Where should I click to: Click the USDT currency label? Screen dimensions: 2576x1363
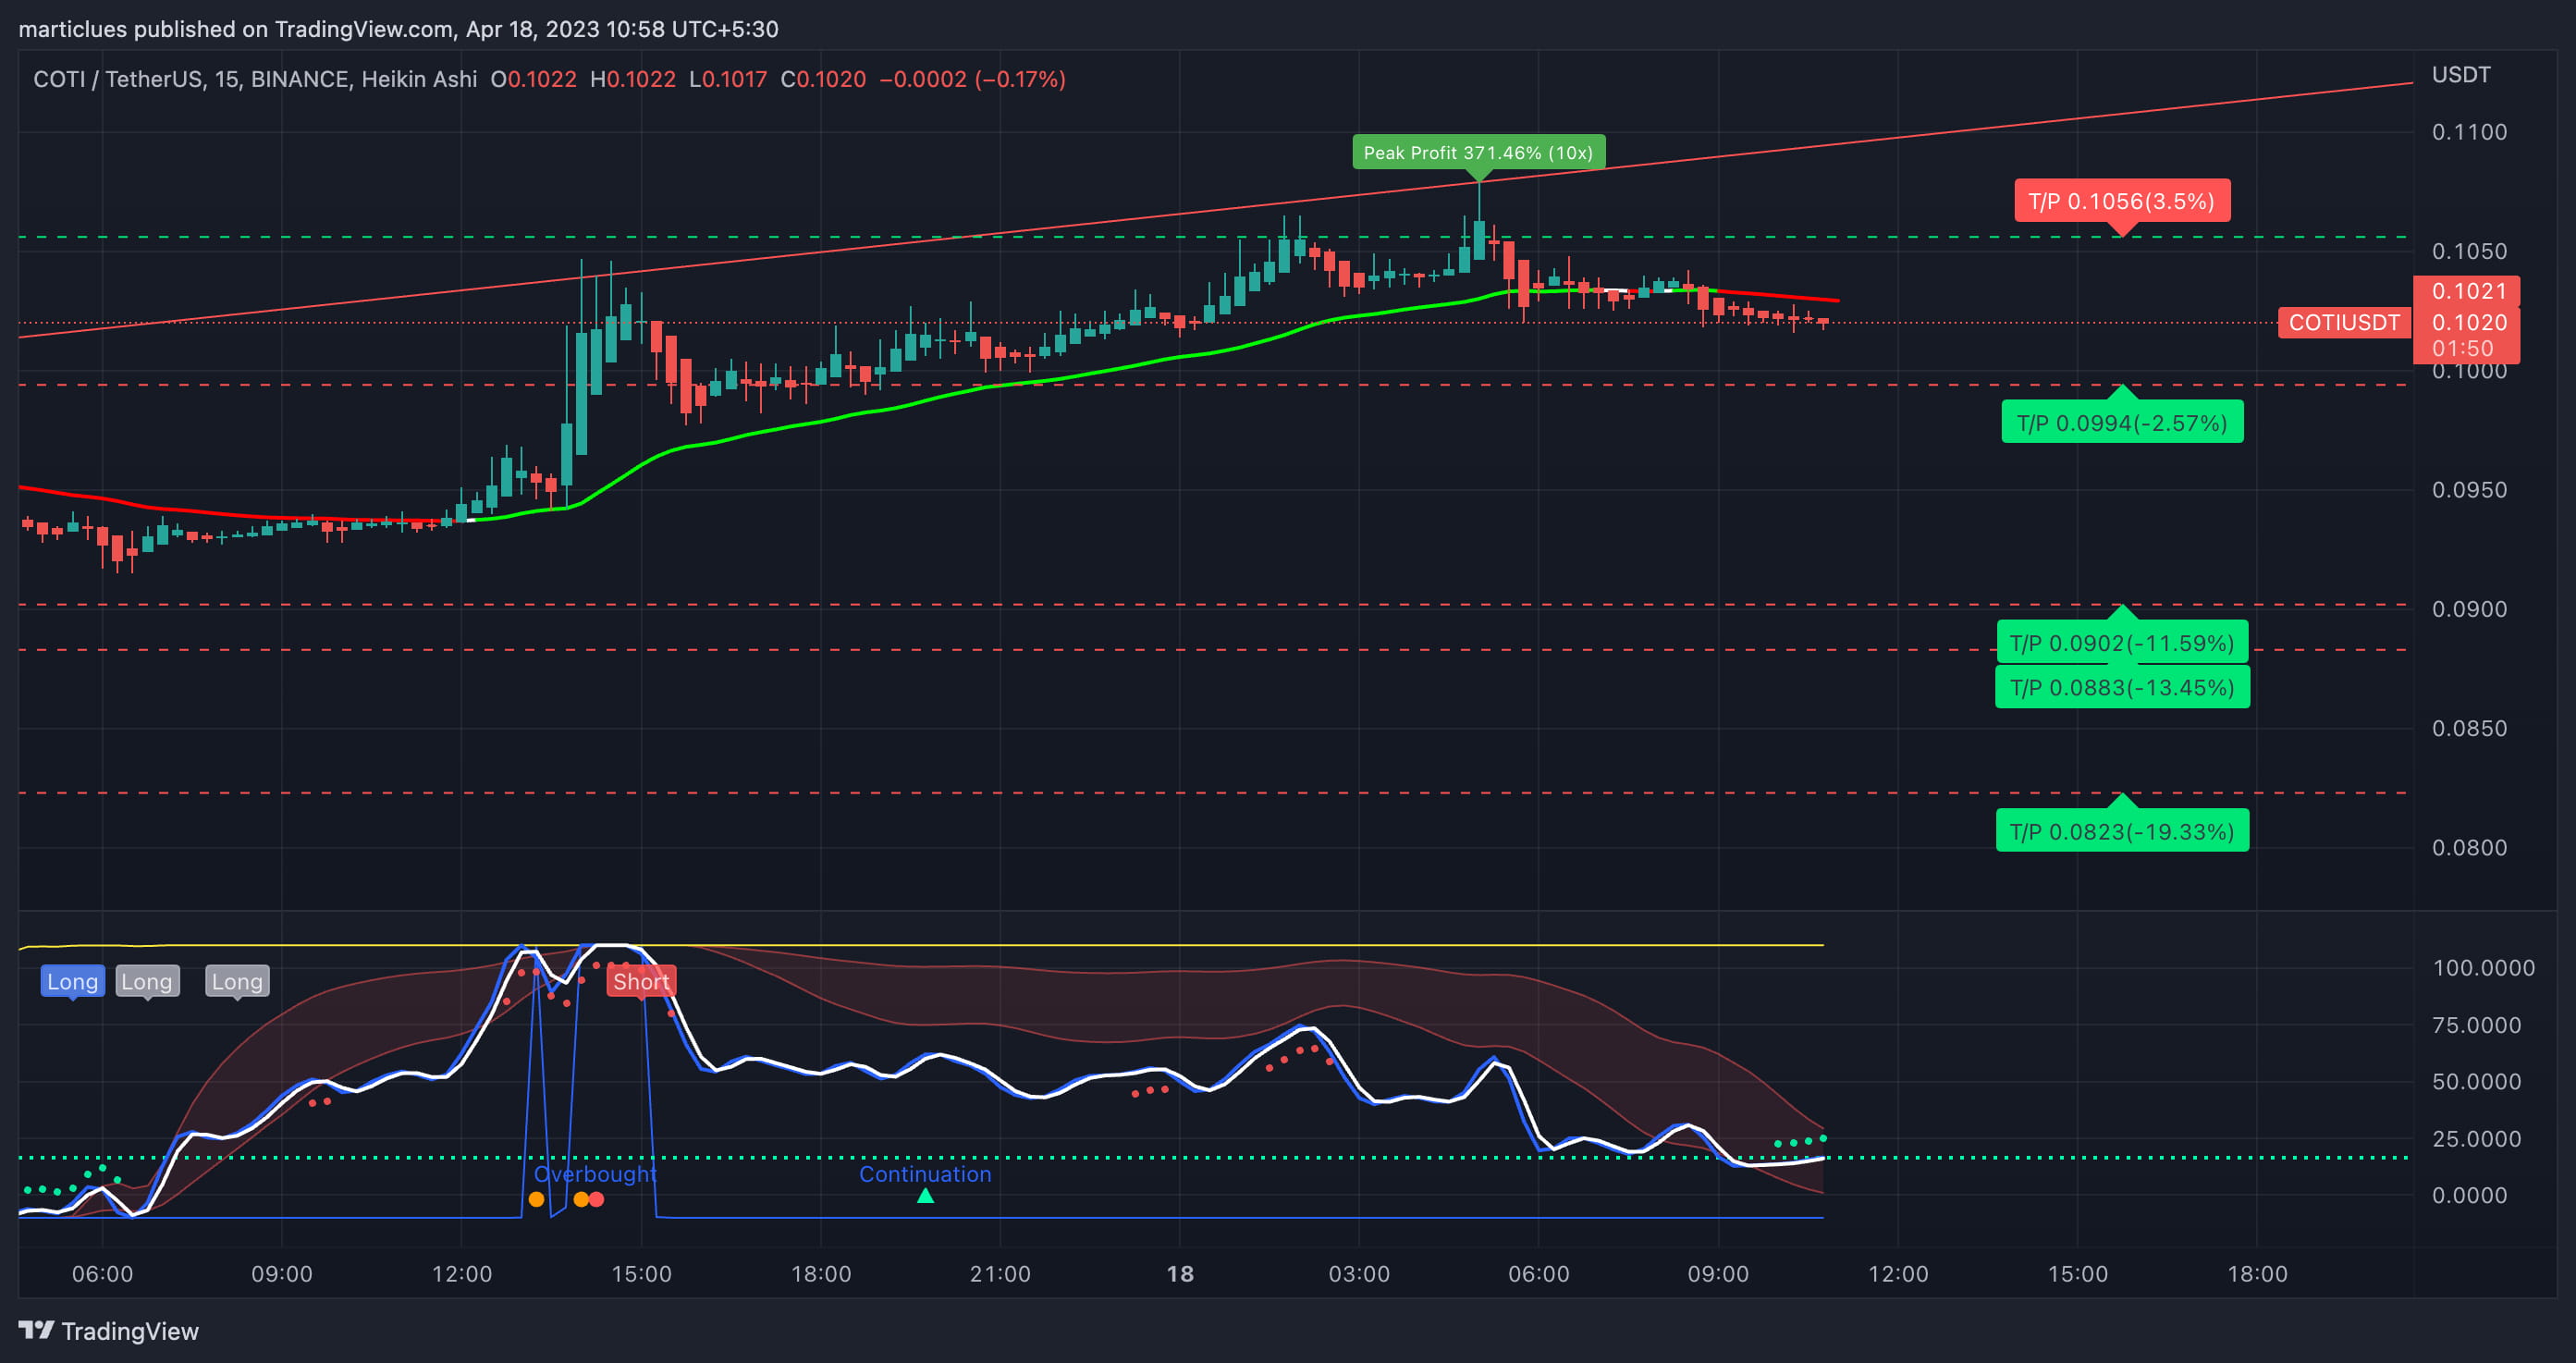(x=2460, y=75)
